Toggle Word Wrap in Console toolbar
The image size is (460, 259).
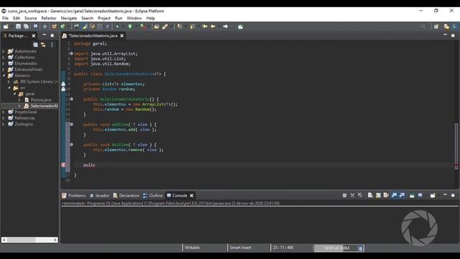point(386,195)
